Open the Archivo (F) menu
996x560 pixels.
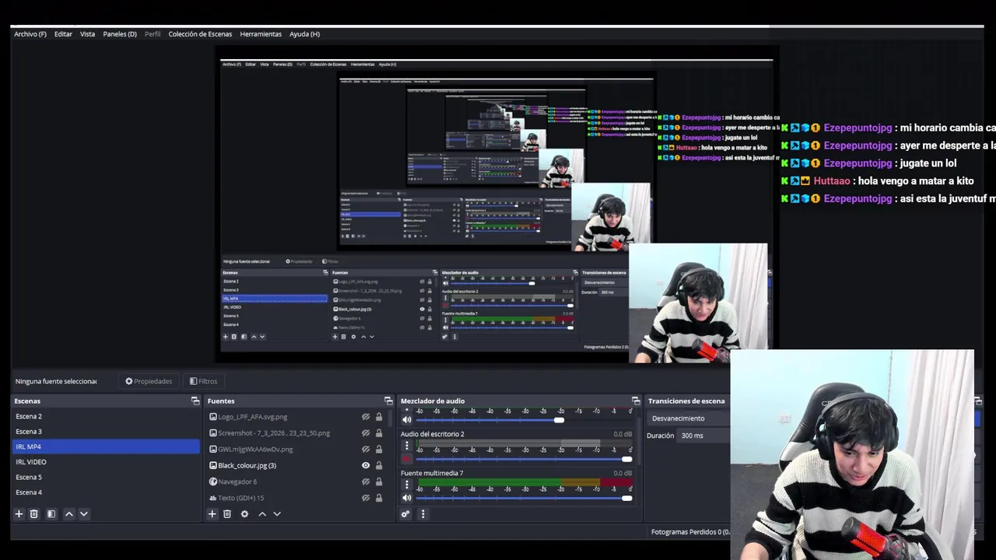(30, 34)
